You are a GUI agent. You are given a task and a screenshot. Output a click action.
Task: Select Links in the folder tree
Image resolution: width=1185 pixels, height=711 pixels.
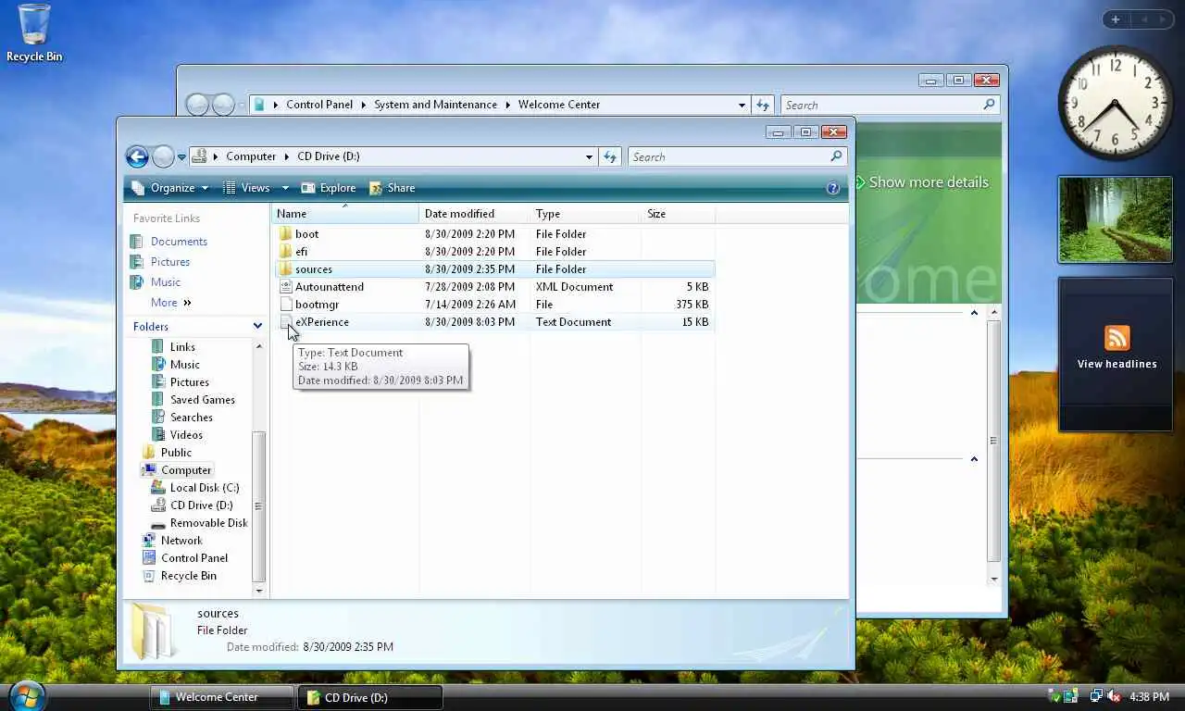coord(174,347)
